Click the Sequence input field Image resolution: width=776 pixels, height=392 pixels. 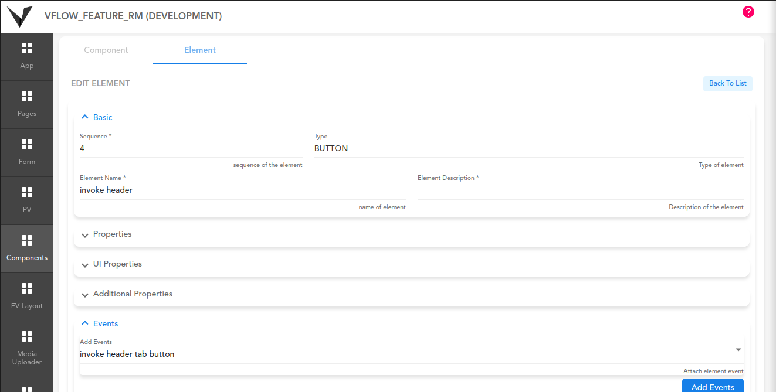point(191,149)
